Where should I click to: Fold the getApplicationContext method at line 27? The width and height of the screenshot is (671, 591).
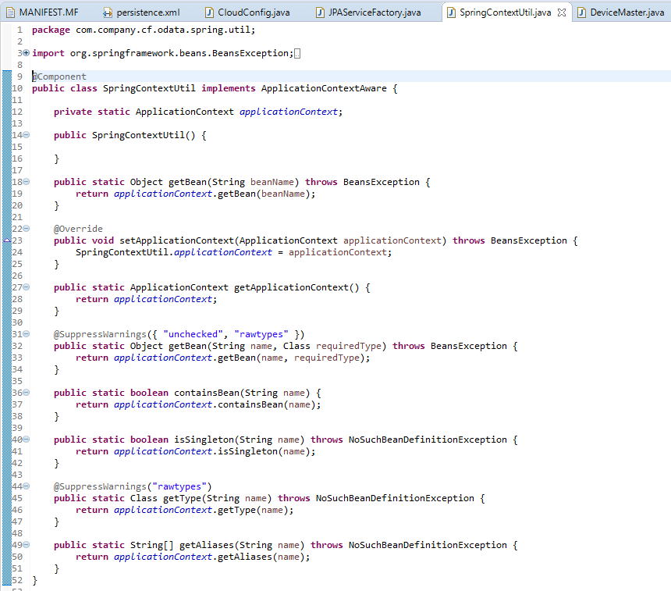click(26, 287)
